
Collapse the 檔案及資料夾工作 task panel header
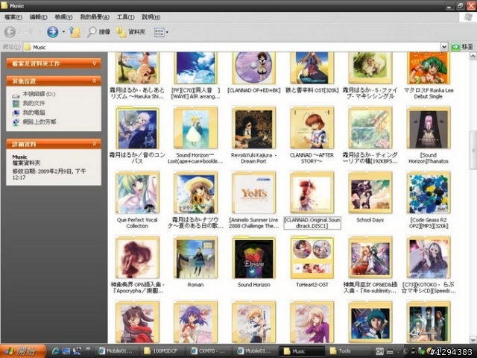point(54,63)
